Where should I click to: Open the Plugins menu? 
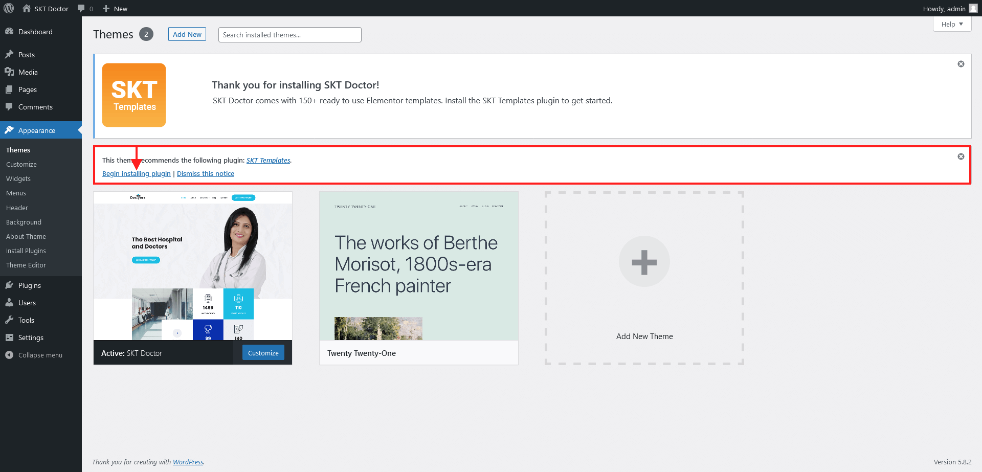pyautogui.click(x=41, y=285)
